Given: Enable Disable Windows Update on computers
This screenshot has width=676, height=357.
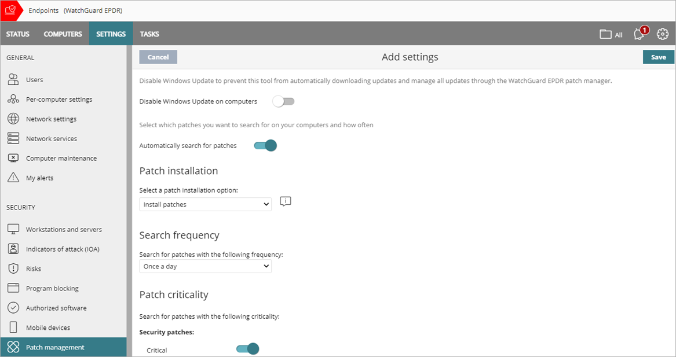Looking at the screenshot, I should [283, 101].
